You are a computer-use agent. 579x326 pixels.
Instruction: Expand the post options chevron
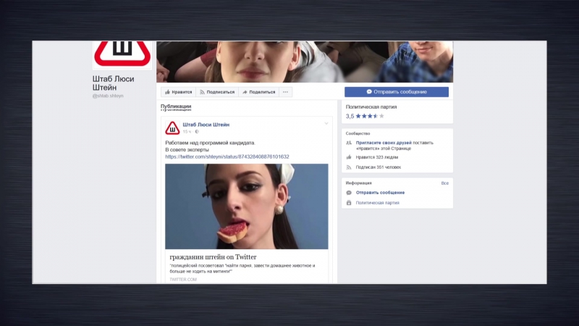point(326,123)
